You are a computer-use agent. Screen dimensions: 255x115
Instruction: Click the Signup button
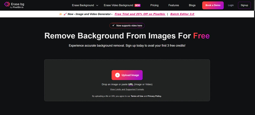(x=244, y=5)
